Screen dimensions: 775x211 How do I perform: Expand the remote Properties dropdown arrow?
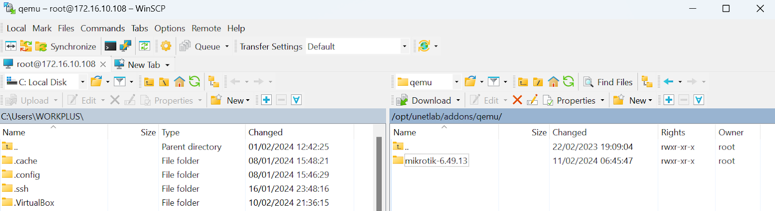(603, 100)
